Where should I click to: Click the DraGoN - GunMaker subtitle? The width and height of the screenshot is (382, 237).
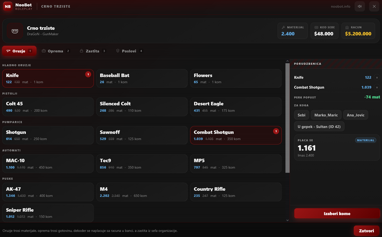pyautogui.click(x=42, y=34)
